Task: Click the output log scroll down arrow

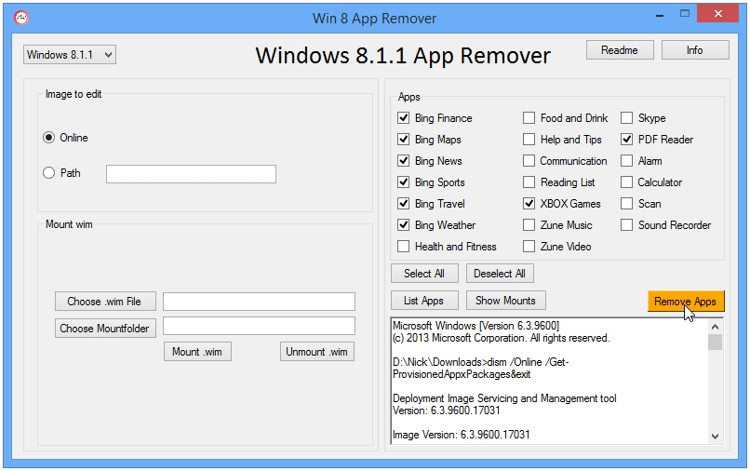Action: 715,436
